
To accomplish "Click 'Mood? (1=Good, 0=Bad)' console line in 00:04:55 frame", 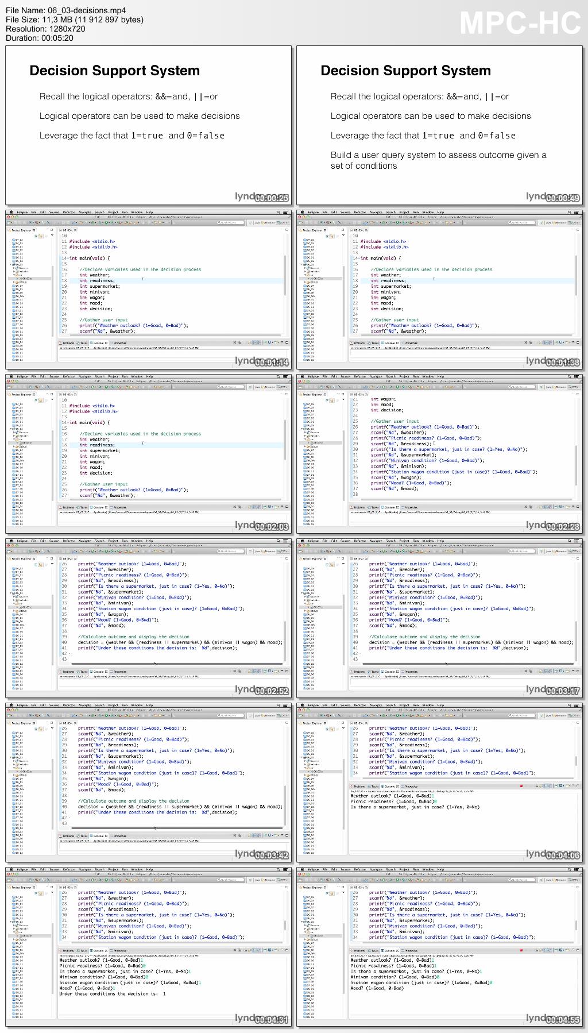I will 378,988.
